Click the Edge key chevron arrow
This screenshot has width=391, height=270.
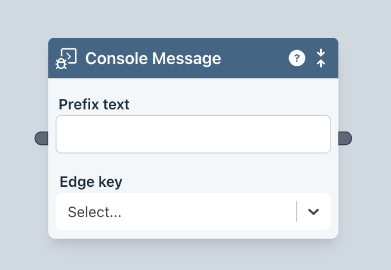tap(314, 212)
